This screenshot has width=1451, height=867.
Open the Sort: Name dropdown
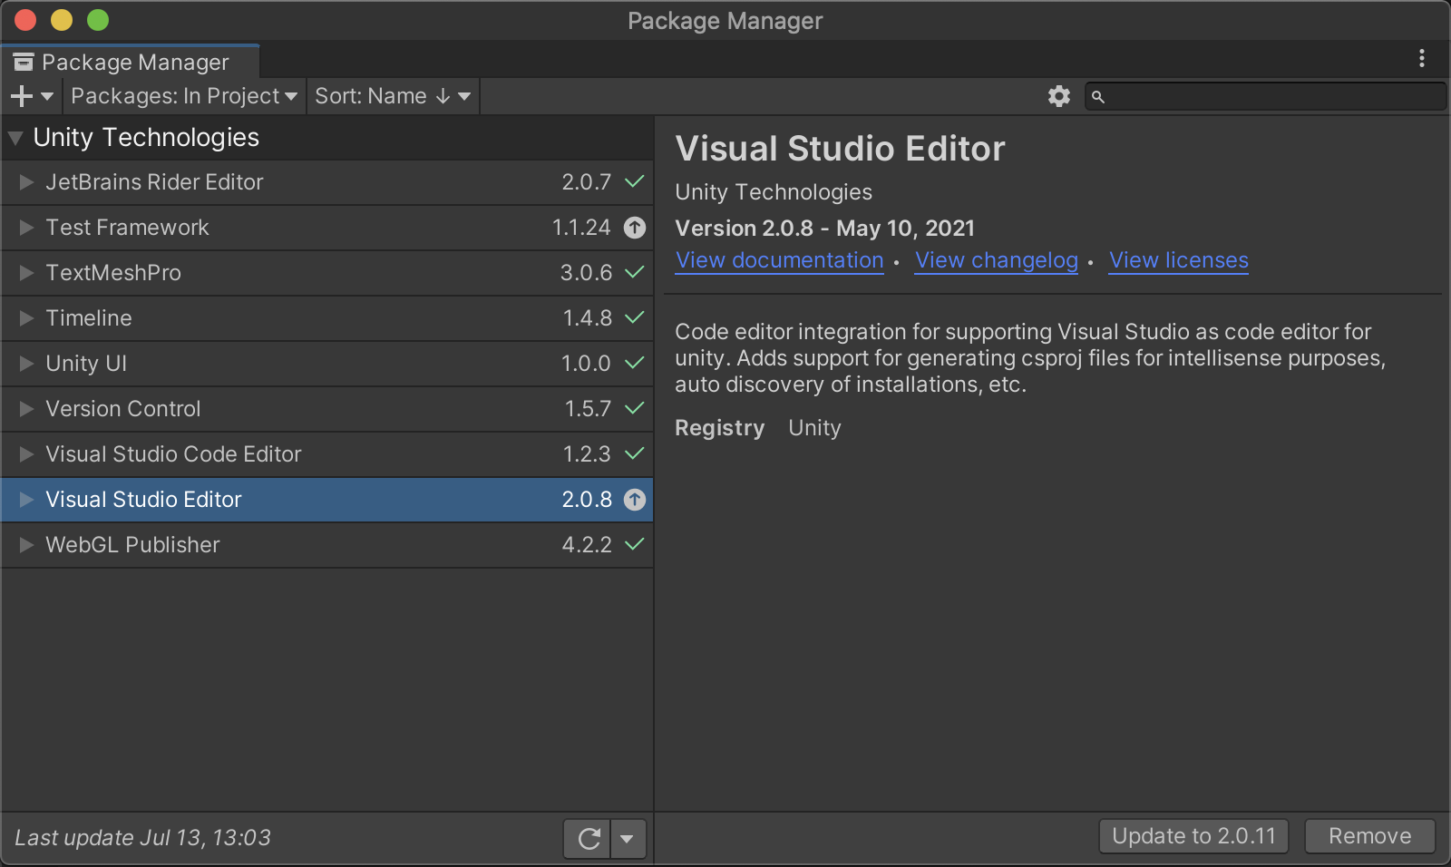pos(392,96)
